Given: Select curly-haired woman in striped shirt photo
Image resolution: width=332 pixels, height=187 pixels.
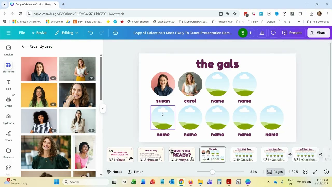Looking at the screenshot, I should (x=39, y=121).
